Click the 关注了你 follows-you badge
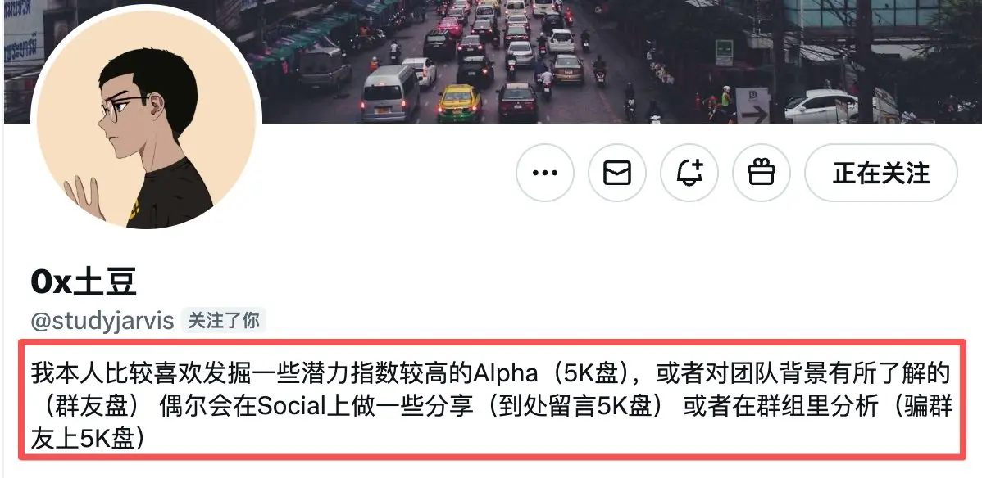 point(224,321)
